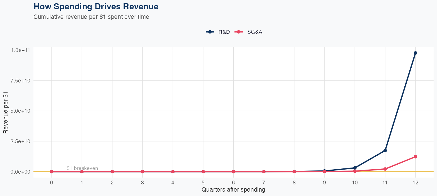Toggle the SG&A series via legend label

(x=255, y=32)
